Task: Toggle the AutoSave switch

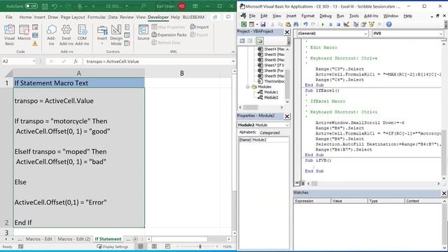Action: [31, 6]
